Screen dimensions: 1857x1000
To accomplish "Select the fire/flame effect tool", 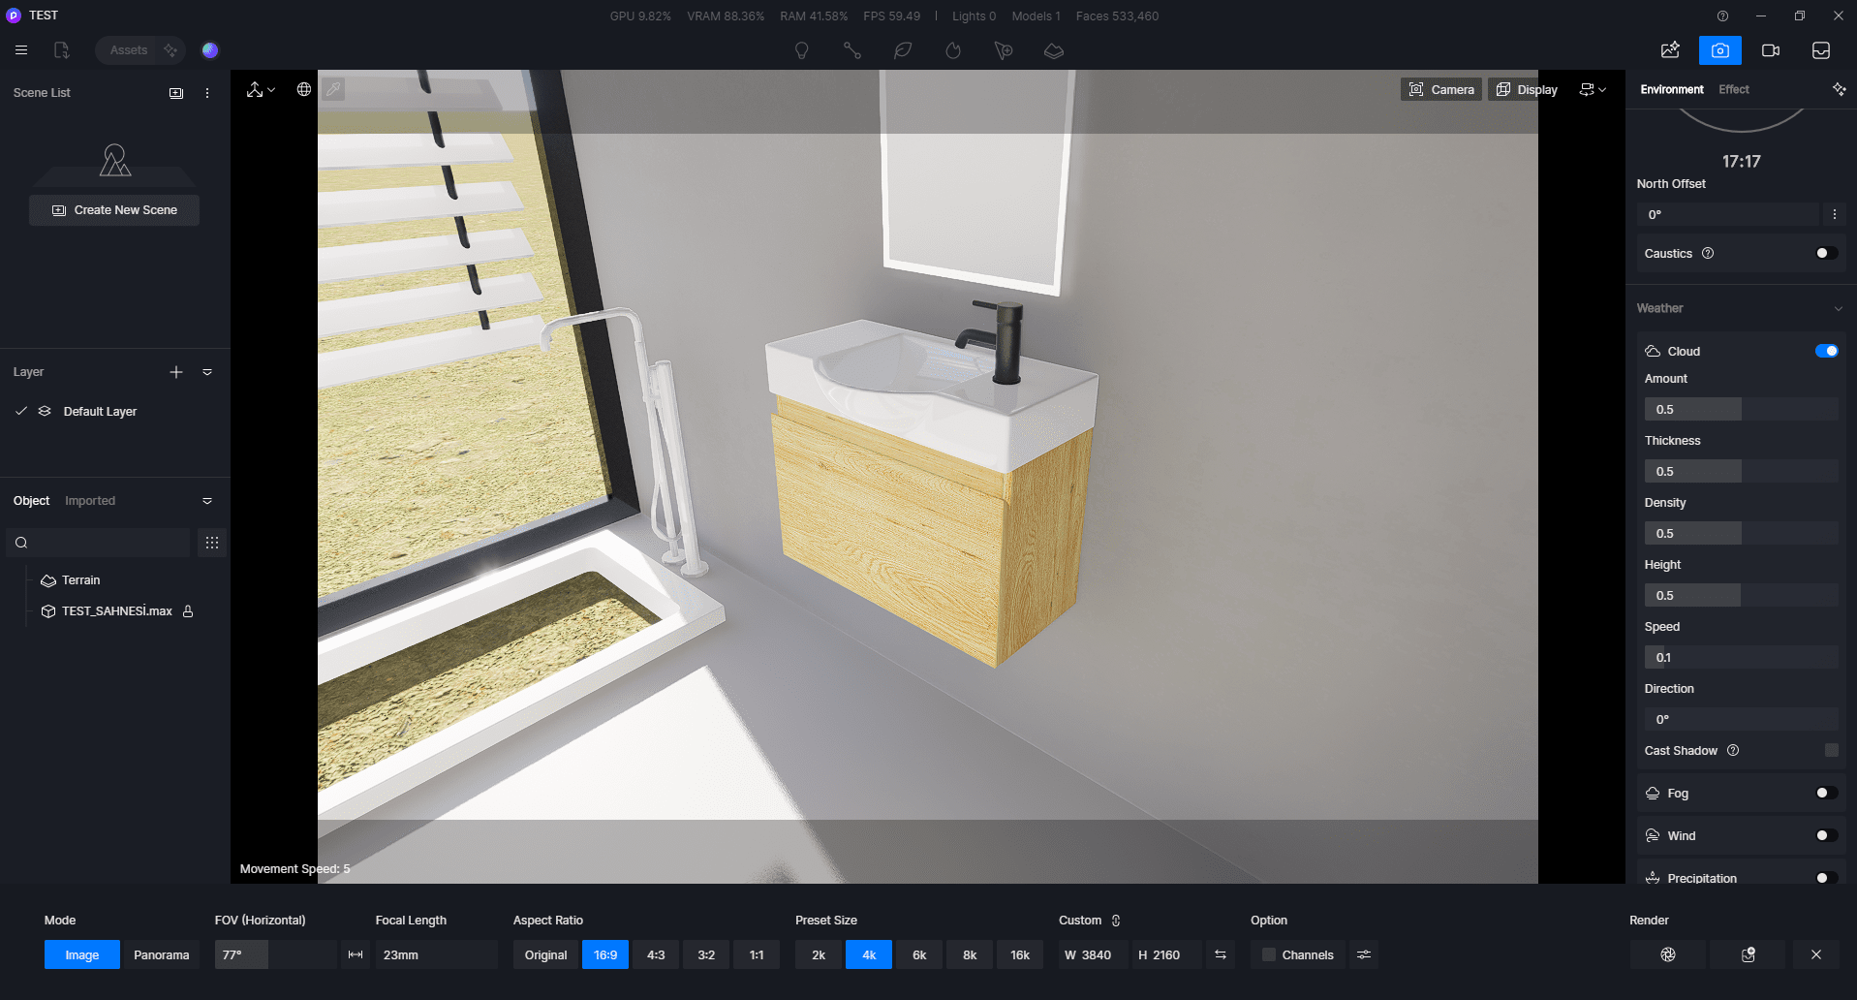I will (x=953, y=50).
